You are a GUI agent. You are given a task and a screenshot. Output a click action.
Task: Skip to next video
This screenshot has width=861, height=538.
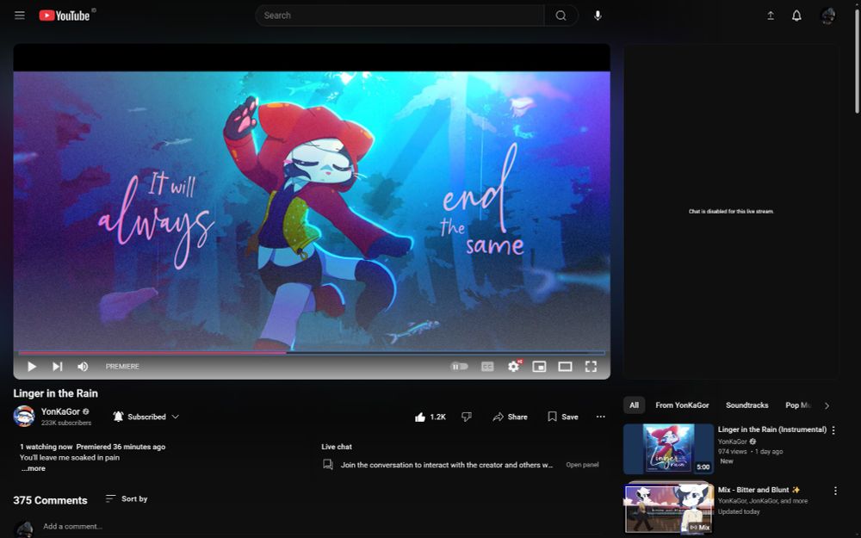57,366
